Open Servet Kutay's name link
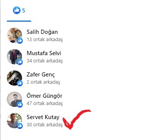 point(43,117)
